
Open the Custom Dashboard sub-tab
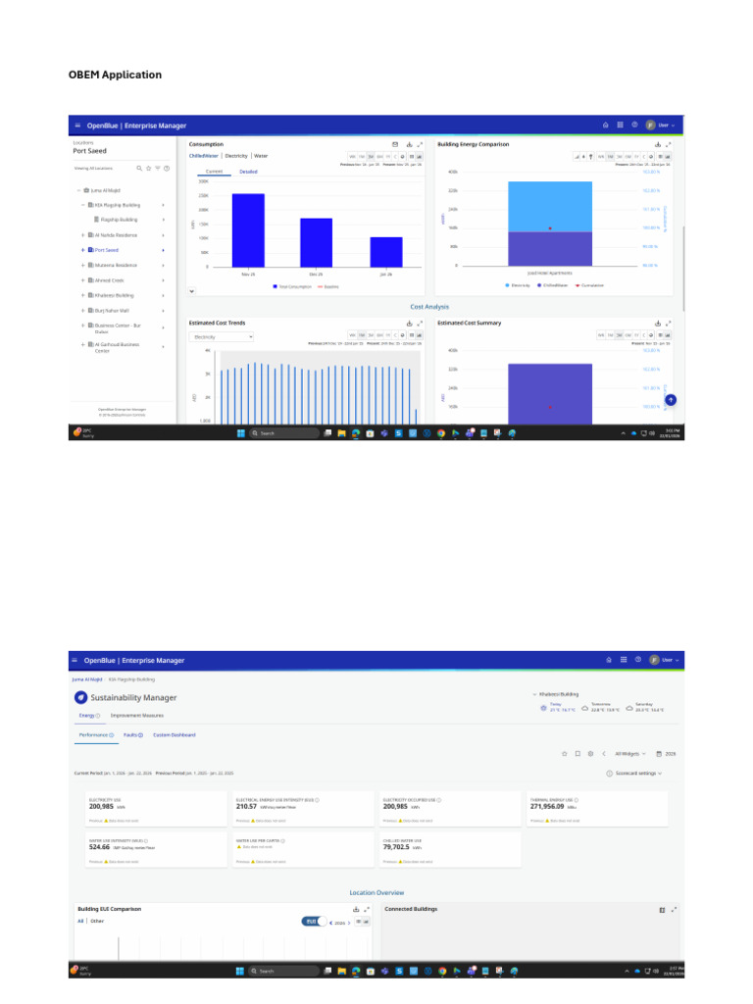(x=175, y=735)
